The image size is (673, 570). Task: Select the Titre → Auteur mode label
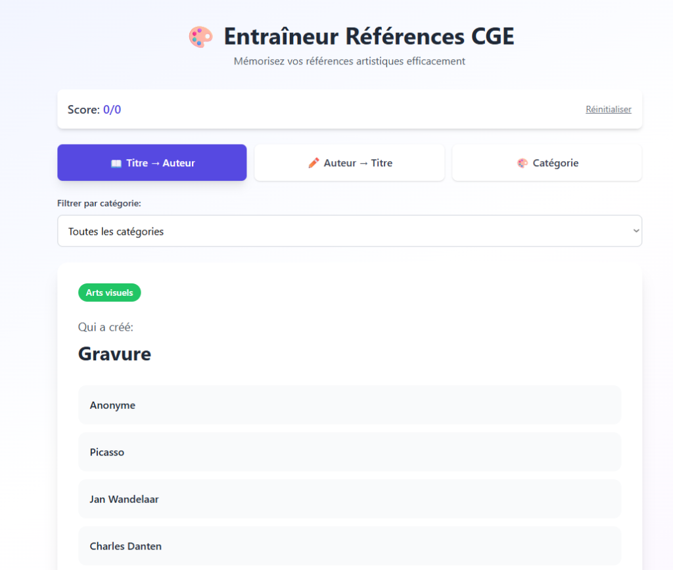(160, 163)
